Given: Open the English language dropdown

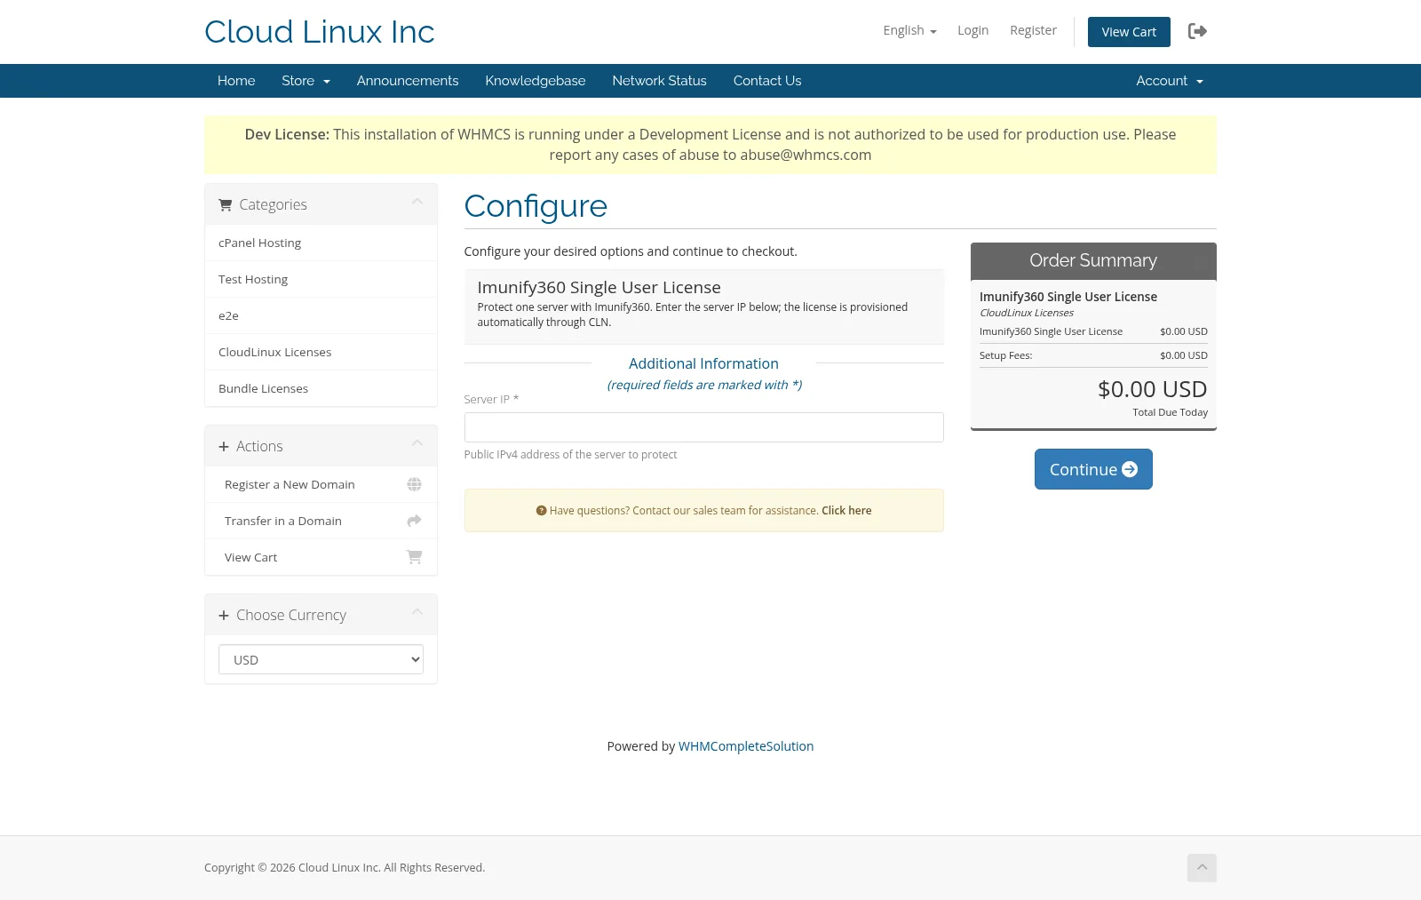Looking at the screenshot, I should coord(909,30).
